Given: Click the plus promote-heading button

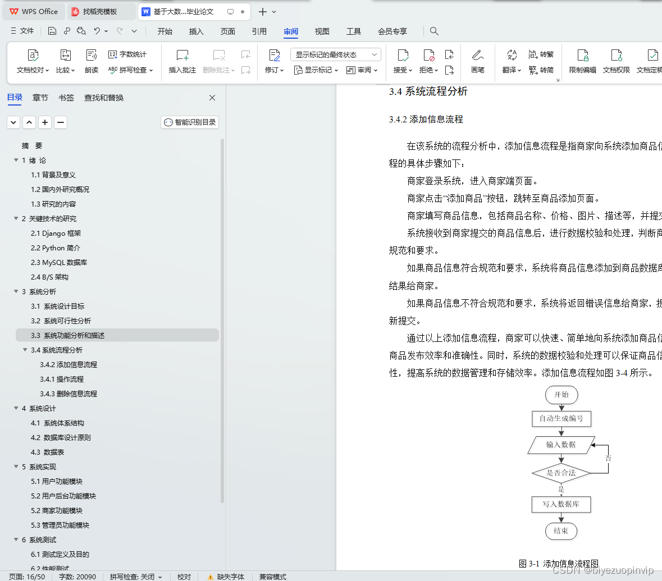Looking at the screenshot, I should [x=45, y=122].
